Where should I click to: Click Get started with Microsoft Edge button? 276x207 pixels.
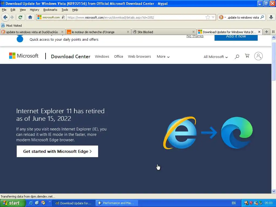click(x=57, y=151)
